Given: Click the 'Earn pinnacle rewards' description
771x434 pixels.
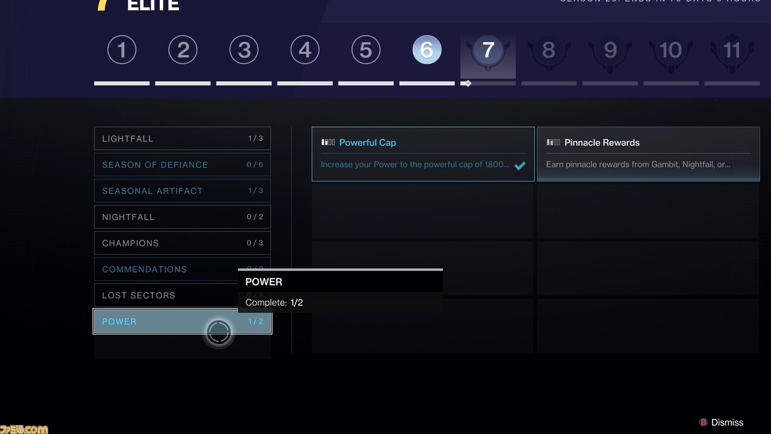Looking at the screenshot, I should 638,165.
